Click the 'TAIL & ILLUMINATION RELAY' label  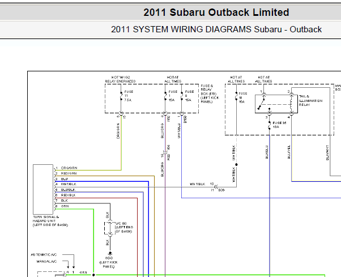(x=310, y=100)
